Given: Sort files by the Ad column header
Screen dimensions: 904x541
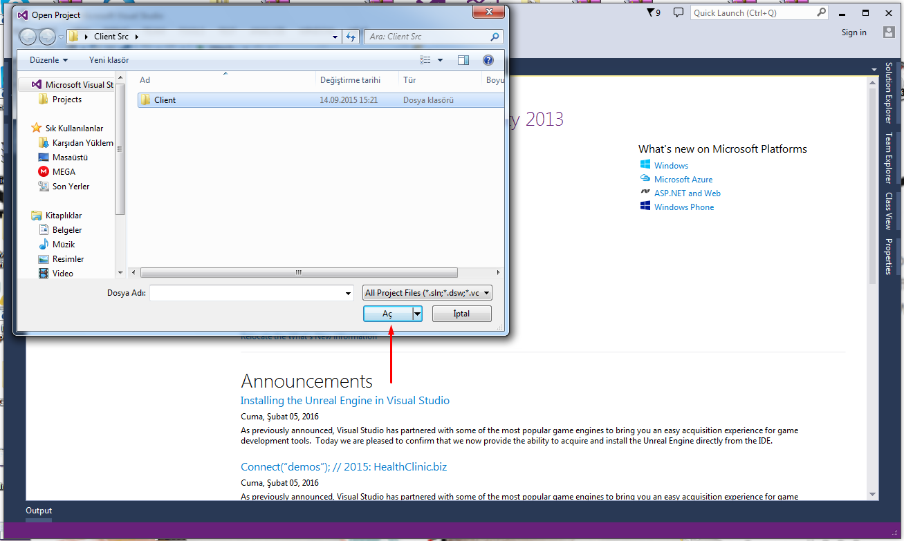Looking at the screenshot, I should (x=225, y=80).
